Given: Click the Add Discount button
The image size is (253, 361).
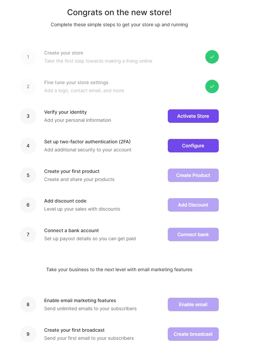Looking at the screenshot, I should [193, 205].
